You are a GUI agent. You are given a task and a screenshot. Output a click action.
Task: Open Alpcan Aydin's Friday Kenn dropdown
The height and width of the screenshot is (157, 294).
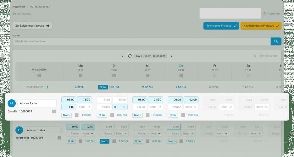pyautogui.click(x=226, y=107)
